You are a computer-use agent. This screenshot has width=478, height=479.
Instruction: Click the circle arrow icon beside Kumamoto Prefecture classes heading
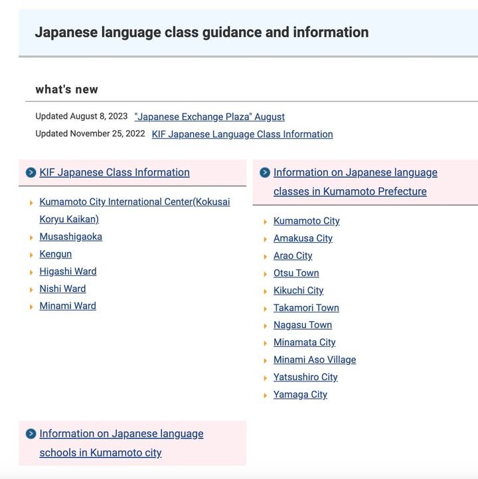(x=264, y=172)
